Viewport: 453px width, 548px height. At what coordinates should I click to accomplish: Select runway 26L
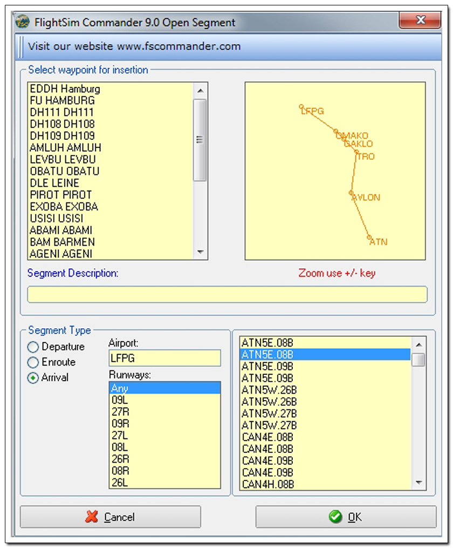pos(164,483)
